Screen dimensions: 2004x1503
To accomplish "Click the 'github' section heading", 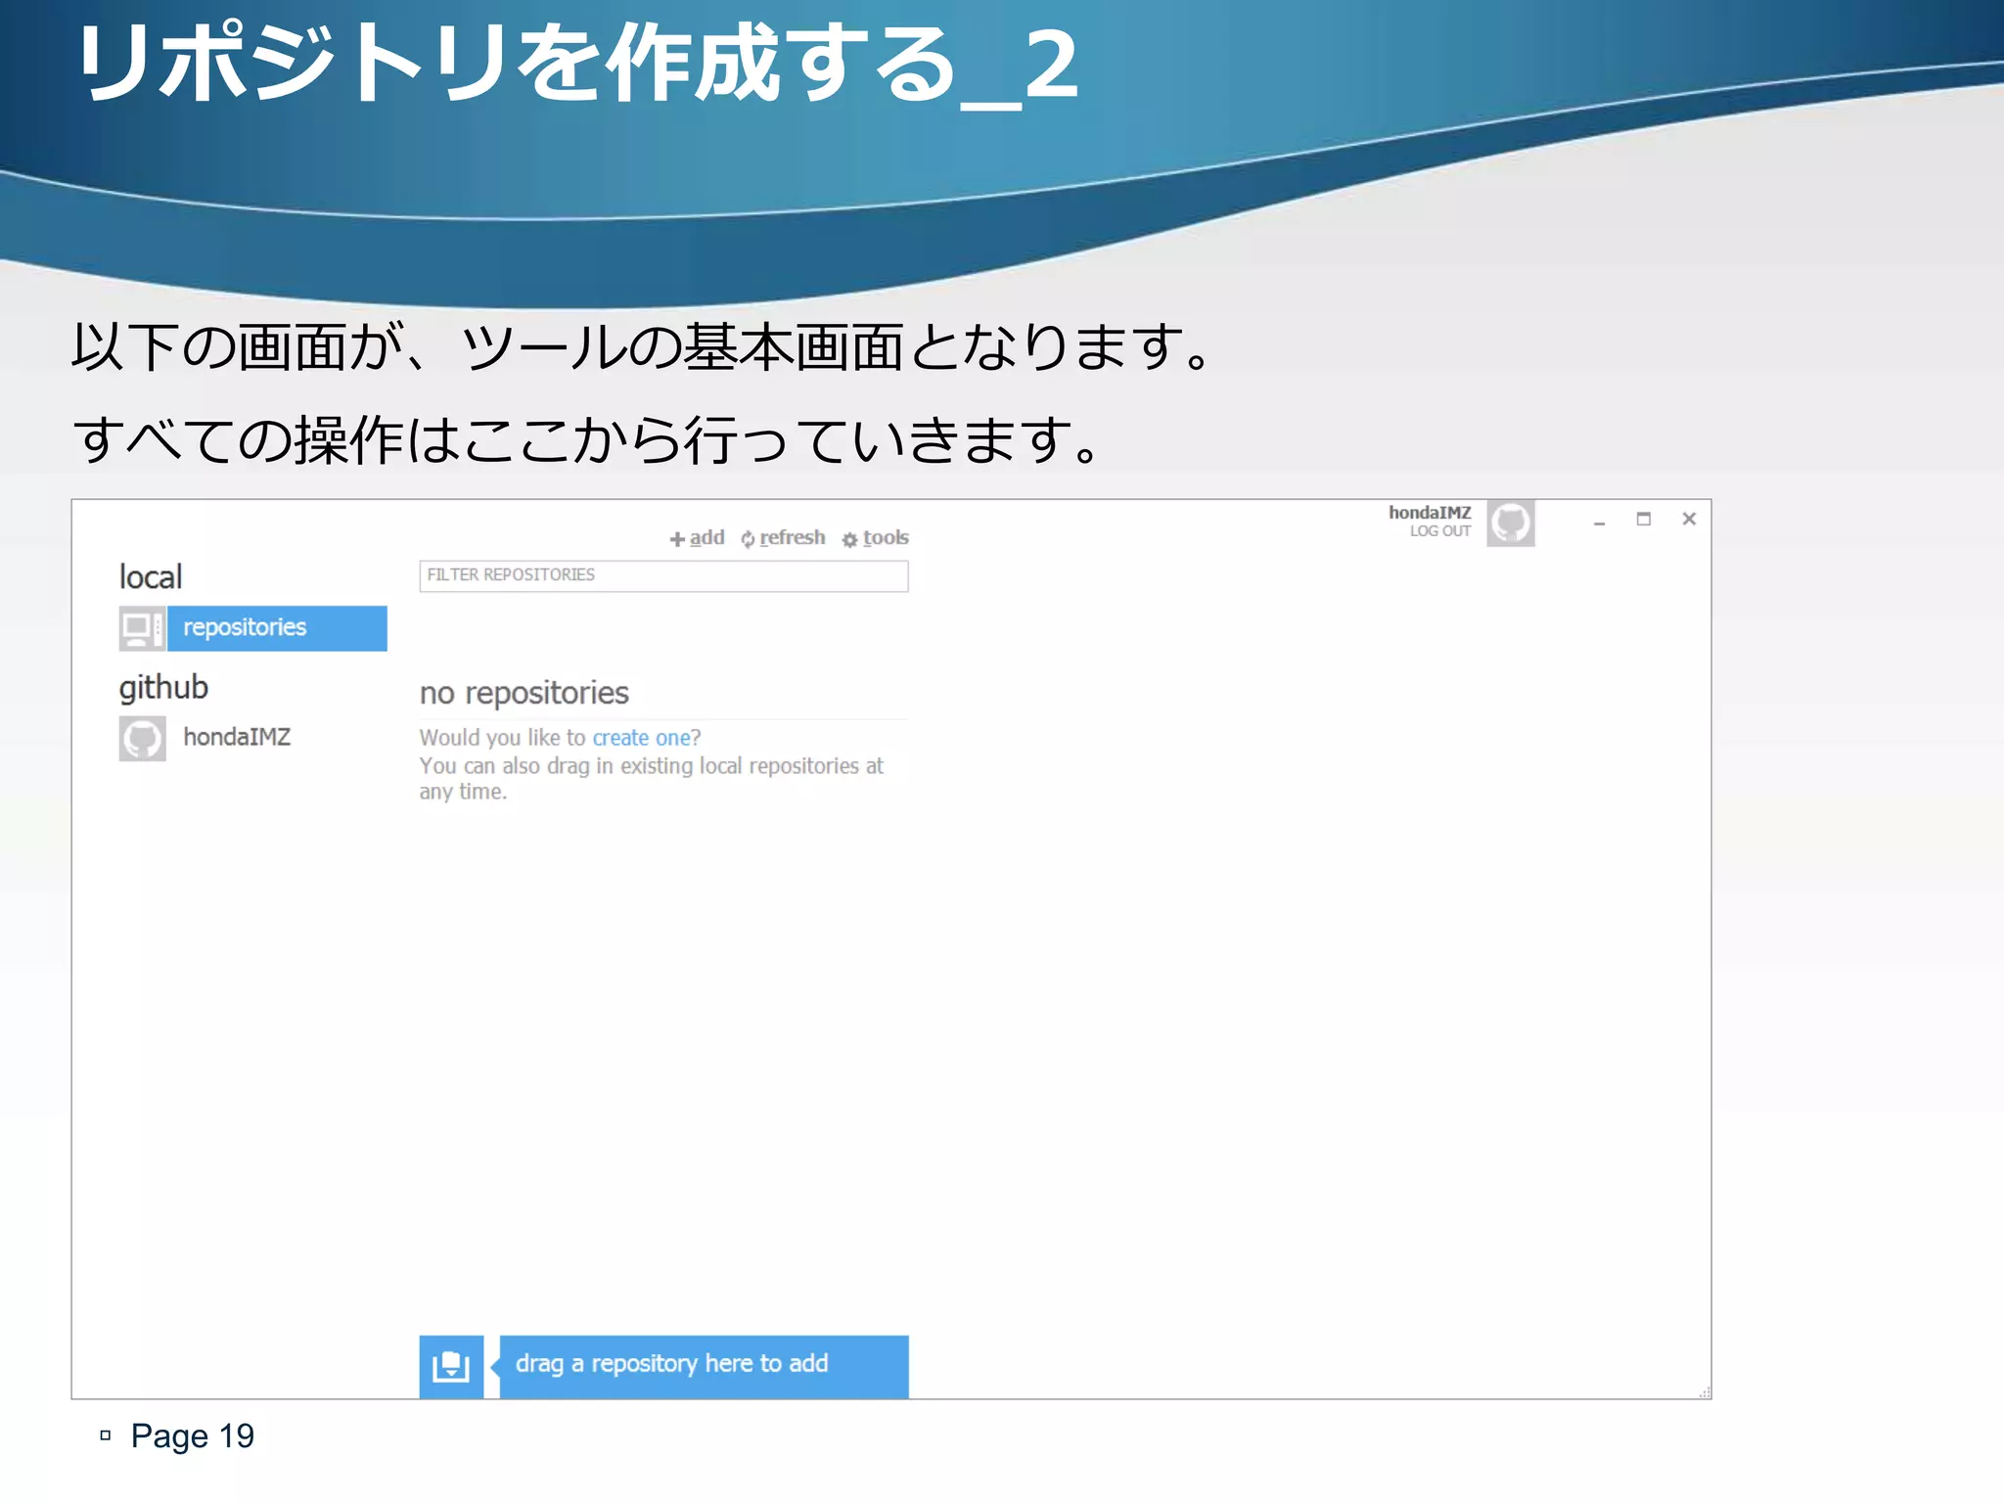I will tap(163, 687).
